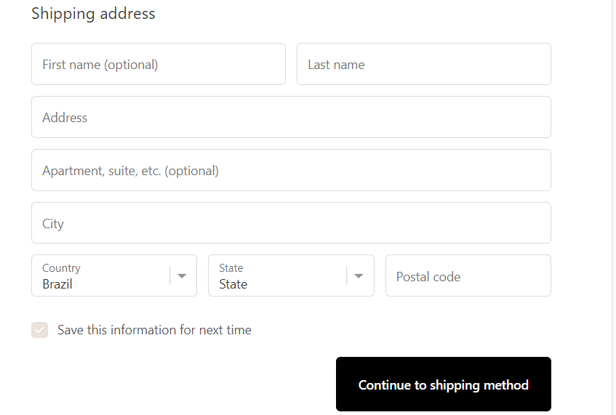This screenshot has width=616, height=415.
Task: Click the First name (optional) field
Action: [x=159, y=64]
